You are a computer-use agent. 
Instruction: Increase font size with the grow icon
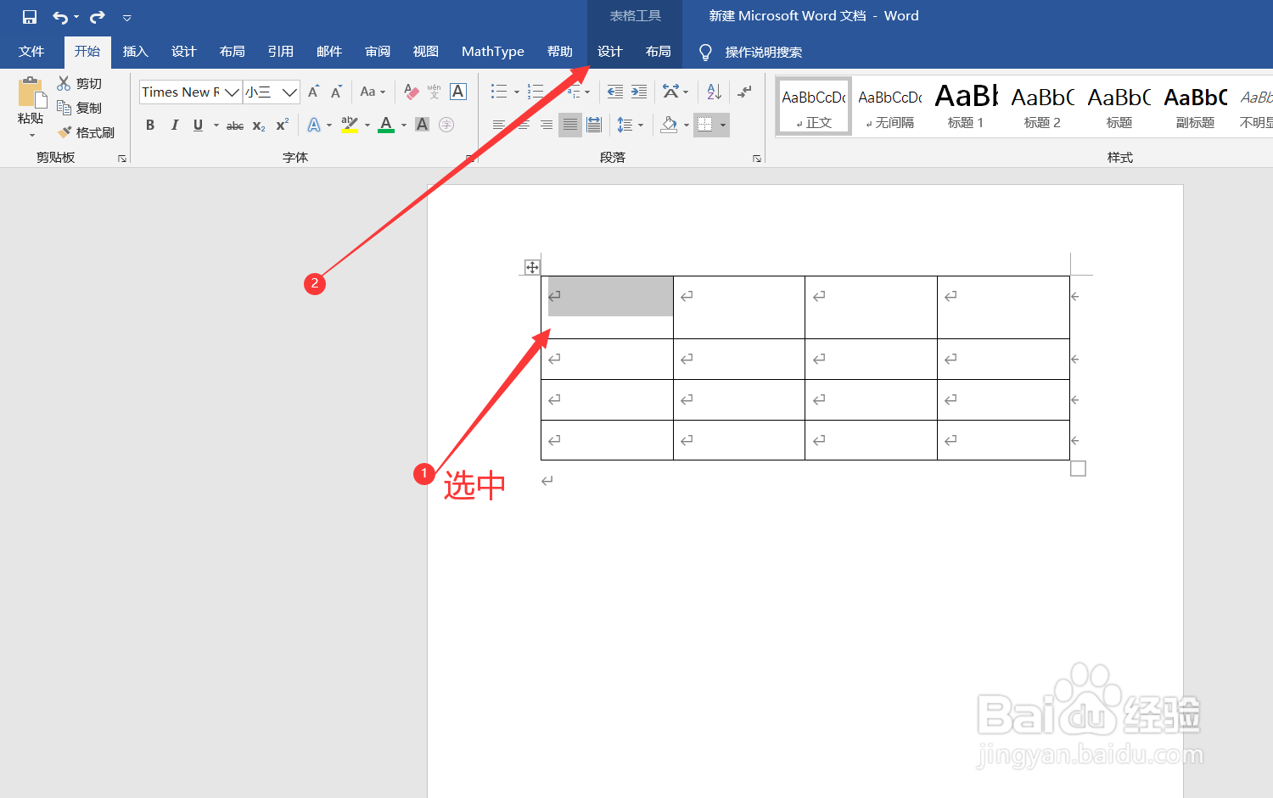pyautogui.click(x=313, y=92)
